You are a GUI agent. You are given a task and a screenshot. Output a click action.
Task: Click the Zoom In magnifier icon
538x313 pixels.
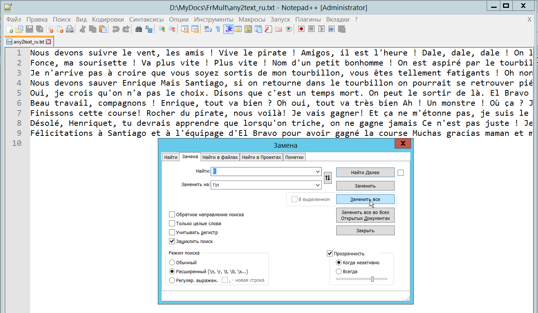coord(162,29)
